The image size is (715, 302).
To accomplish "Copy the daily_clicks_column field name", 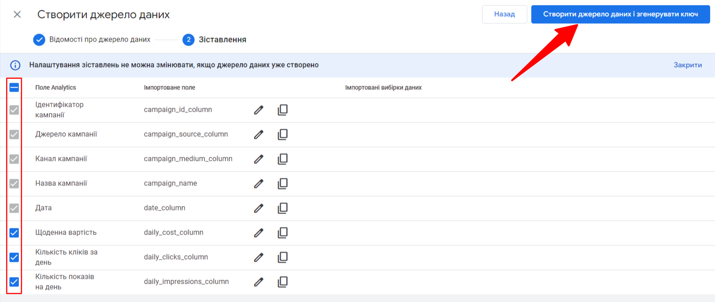I will (x=283, y=257).
